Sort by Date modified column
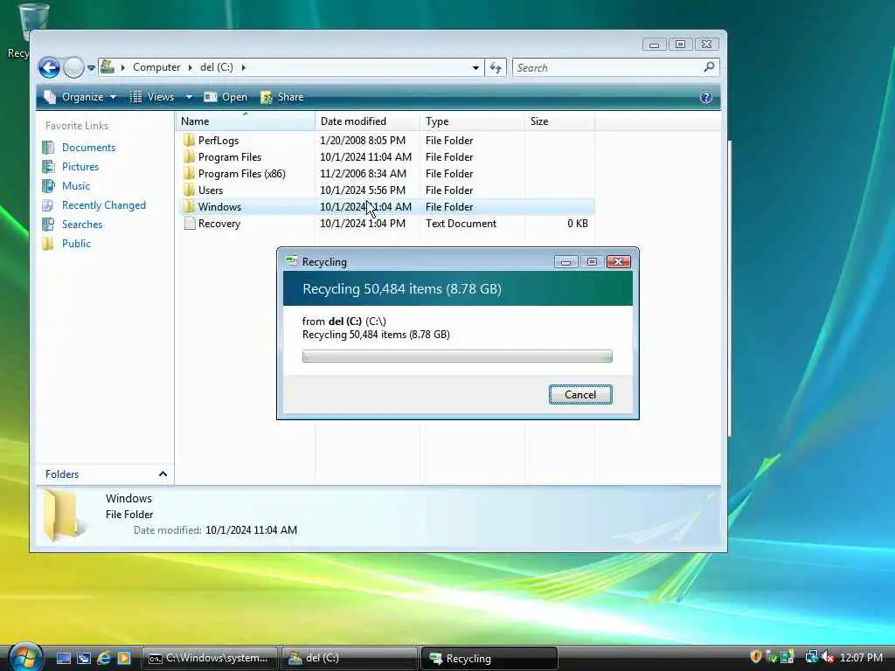The height and width of the screenshot is (671, 895). [367, 121]
